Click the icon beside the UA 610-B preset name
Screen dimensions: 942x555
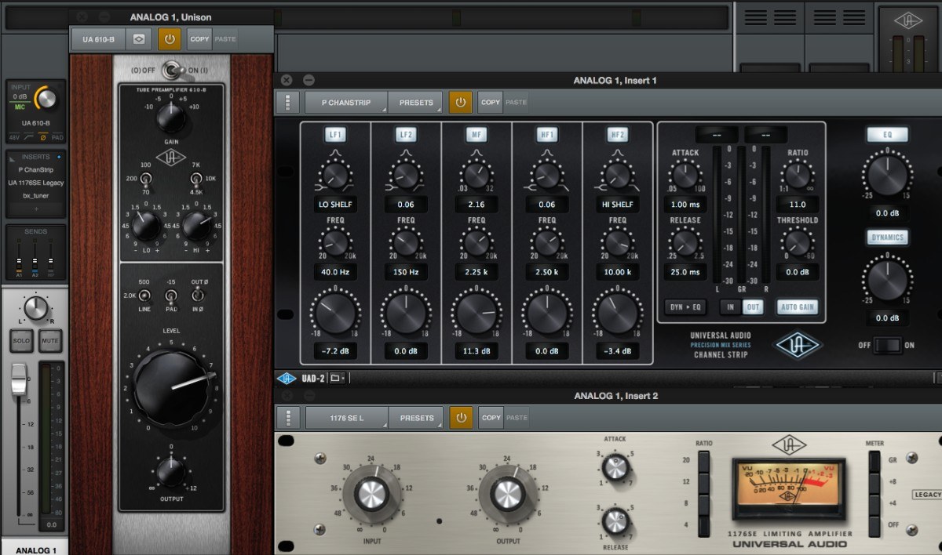(139, 38)
